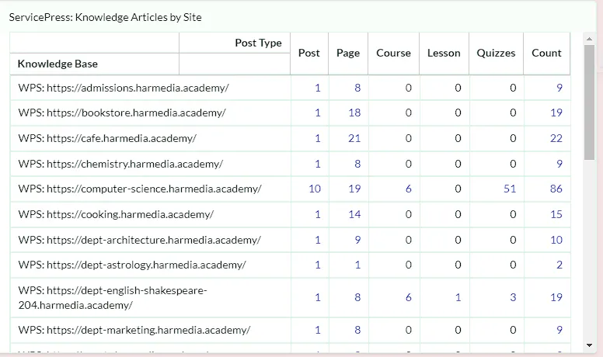Open total Count 19 for bookstore site
603x357 pixels.
point(556,113)
